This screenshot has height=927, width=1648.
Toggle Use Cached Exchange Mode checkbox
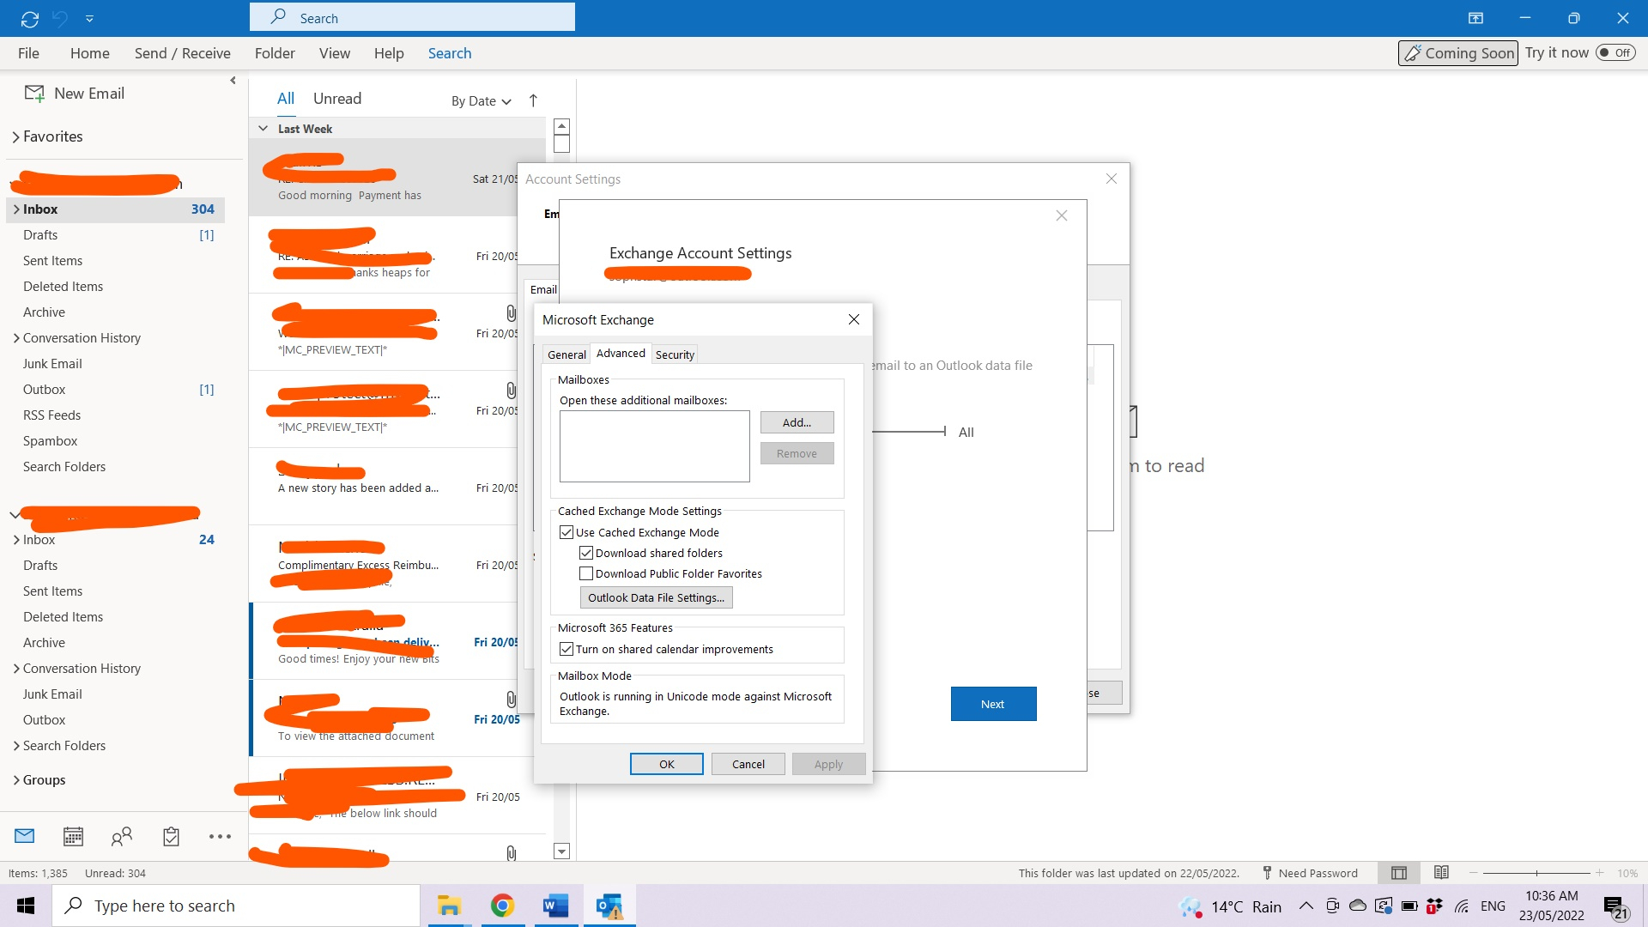(x=566, y=532)
